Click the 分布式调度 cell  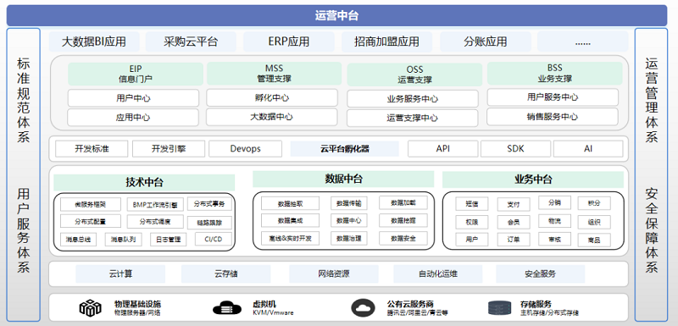click(x=155, y=222)
